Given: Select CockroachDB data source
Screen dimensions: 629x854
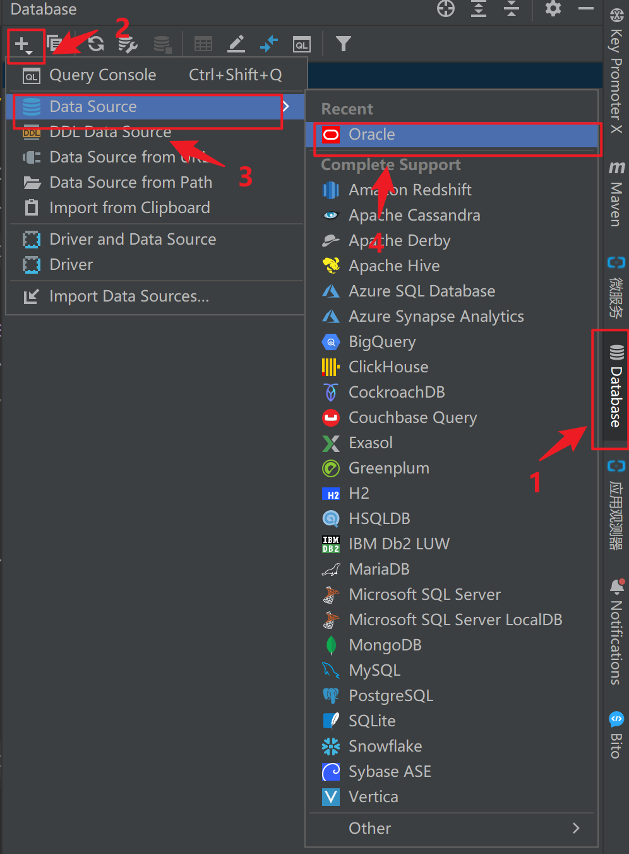Looking at the screenshot, I should pos(452,393).
